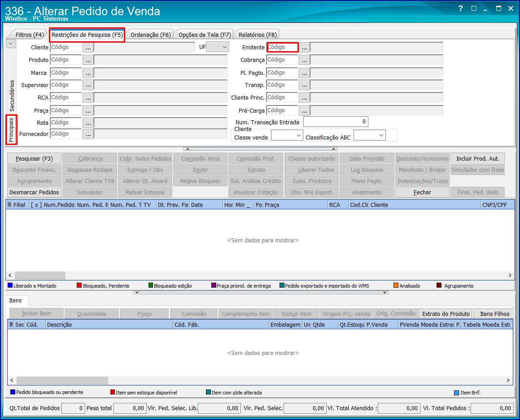Viewport: 520px width, 420px height.
Task: Click the red Bloqueado, Pendente legend swatch
Action: coord(79,285)
